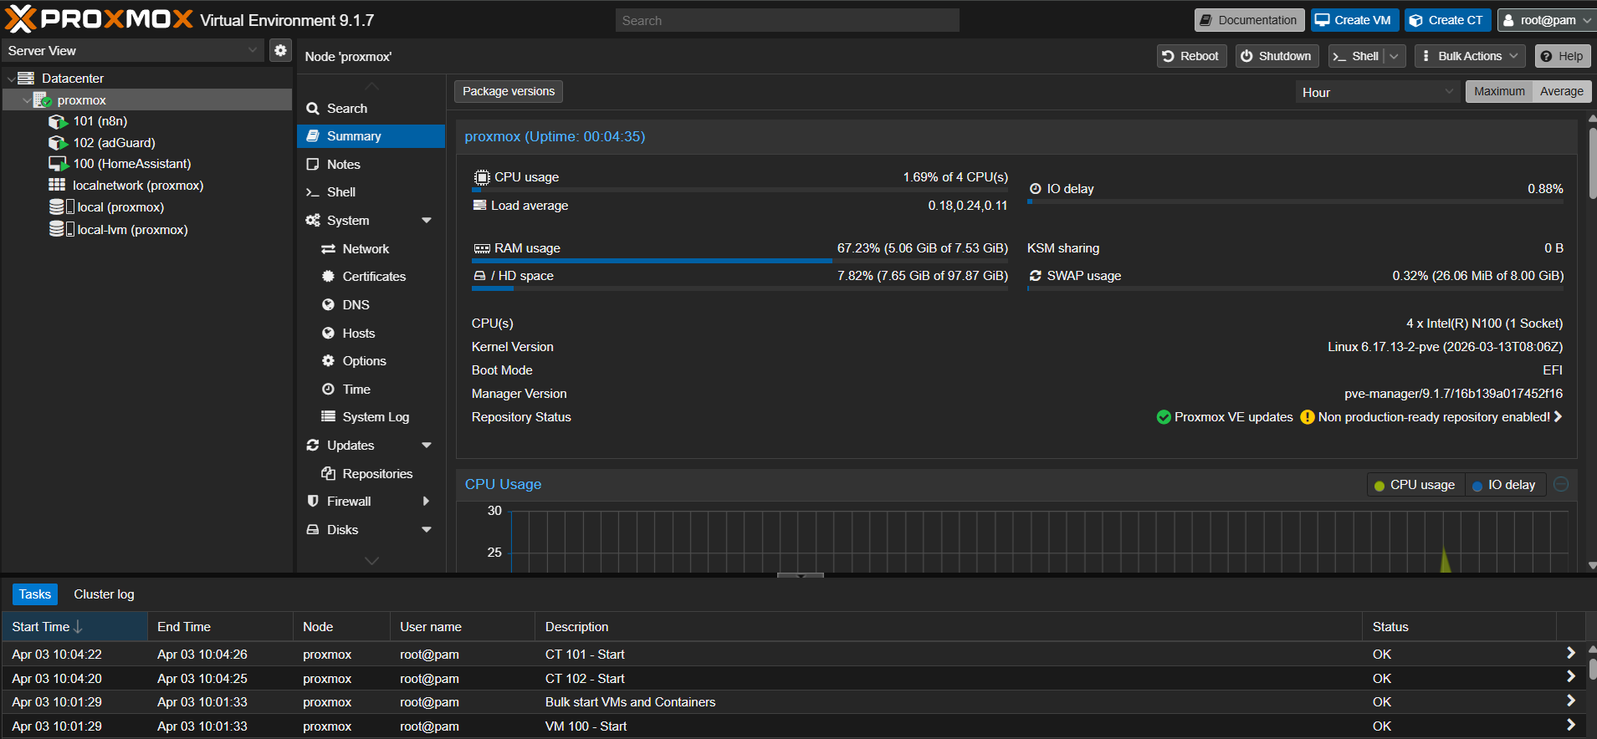Sort by the Start Time column header
This screenshot has width=1597, height=739.
[74, 627]
